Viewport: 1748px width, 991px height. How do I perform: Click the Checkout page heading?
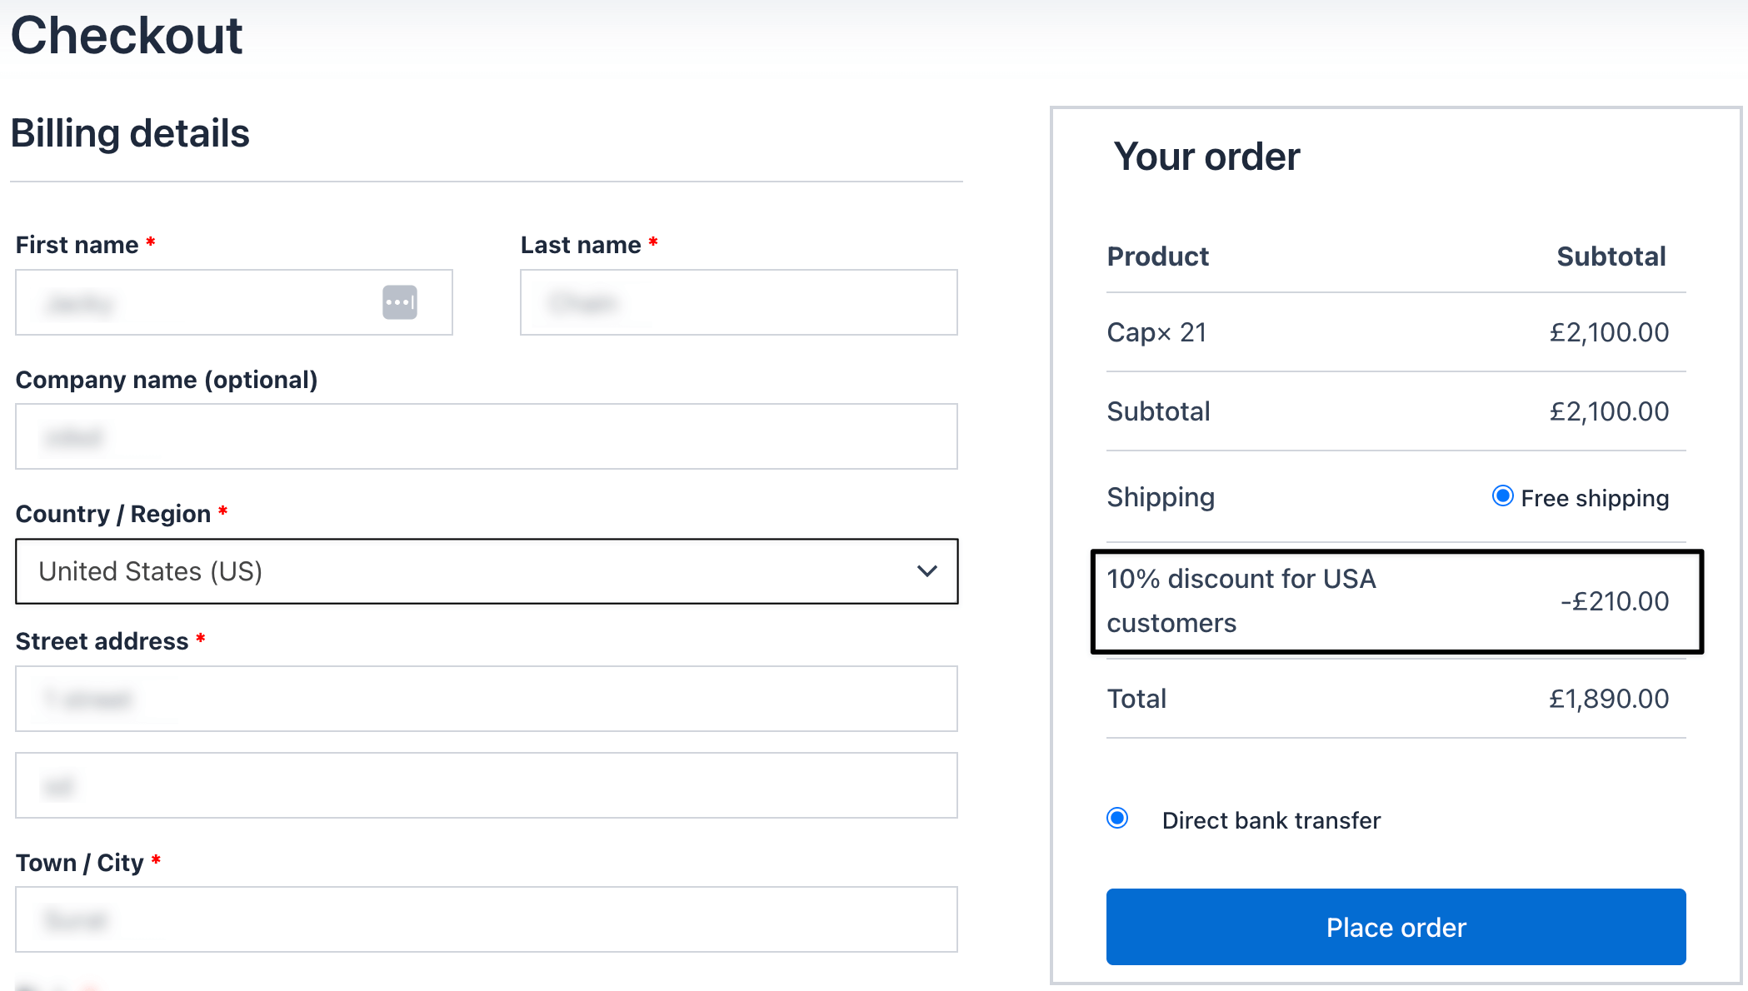click(x=127, y=35)
